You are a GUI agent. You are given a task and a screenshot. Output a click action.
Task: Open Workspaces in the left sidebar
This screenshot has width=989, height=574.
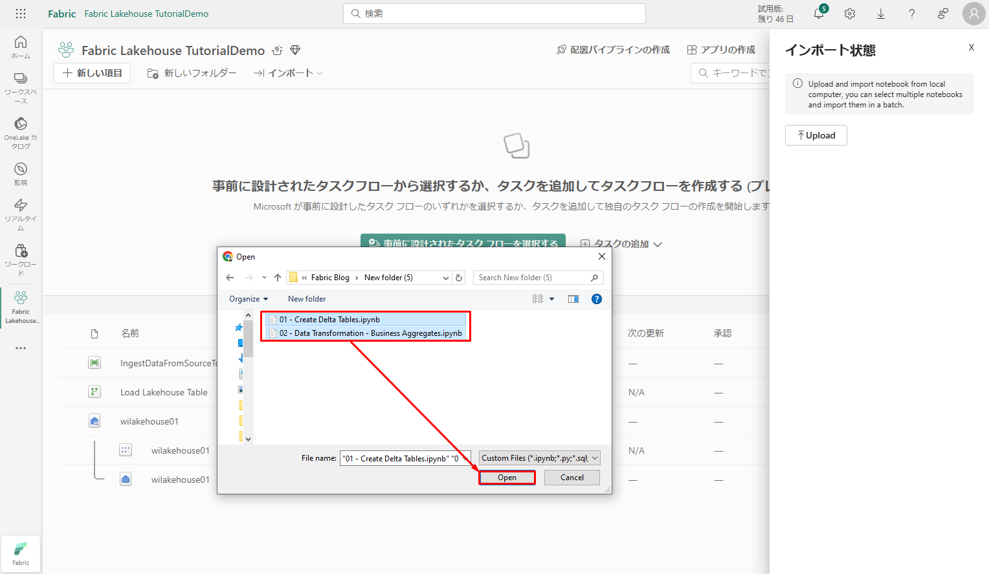coord(21,88)
